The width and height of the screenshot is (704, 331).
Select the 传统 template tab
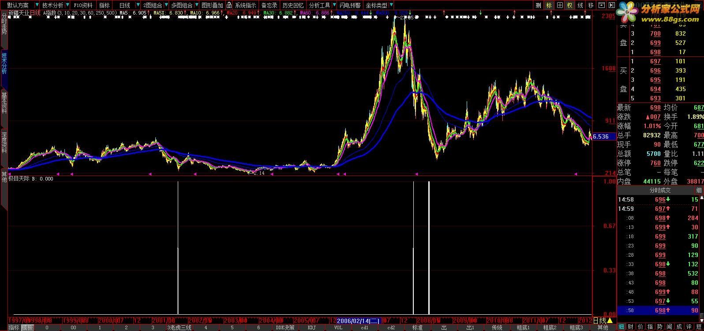(x=497, y=327)
